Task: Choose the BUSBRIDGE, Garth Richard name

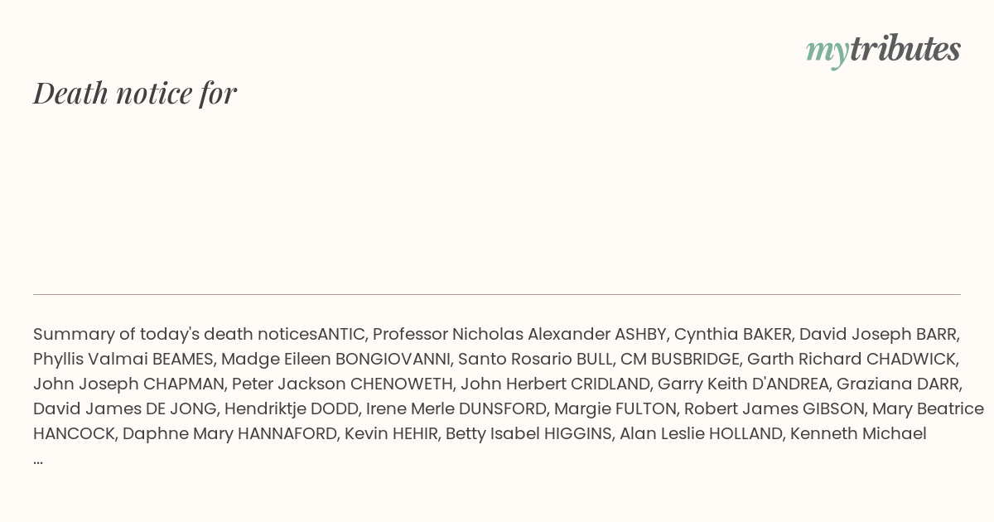Action: click(756, 360)
